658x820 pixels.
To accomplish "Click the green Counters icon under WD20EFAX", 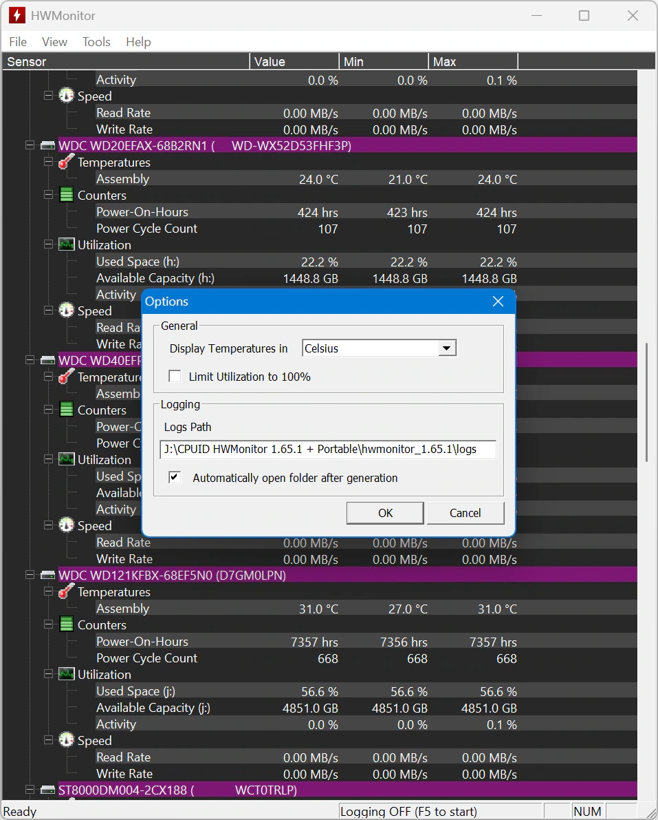I will [66, 195].
